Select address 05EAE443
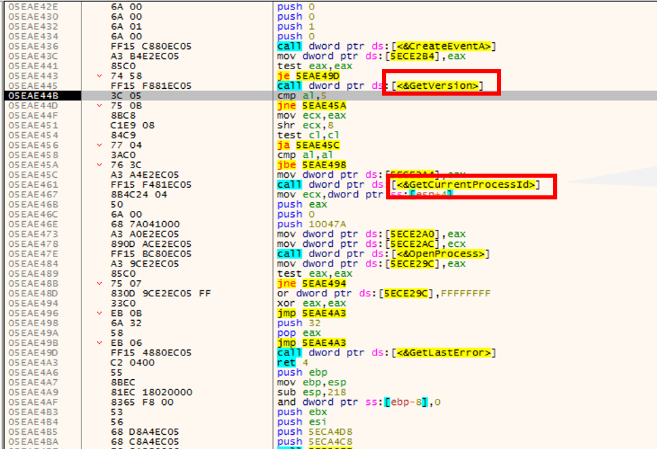This screenshot has height=449, width=657. coord(33,76)
